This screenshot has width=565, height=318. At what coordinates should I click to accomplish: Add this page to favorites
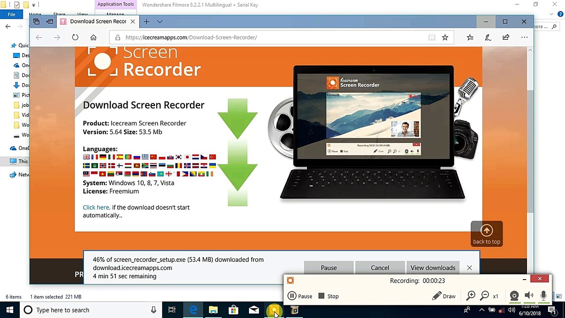[445, 38]
